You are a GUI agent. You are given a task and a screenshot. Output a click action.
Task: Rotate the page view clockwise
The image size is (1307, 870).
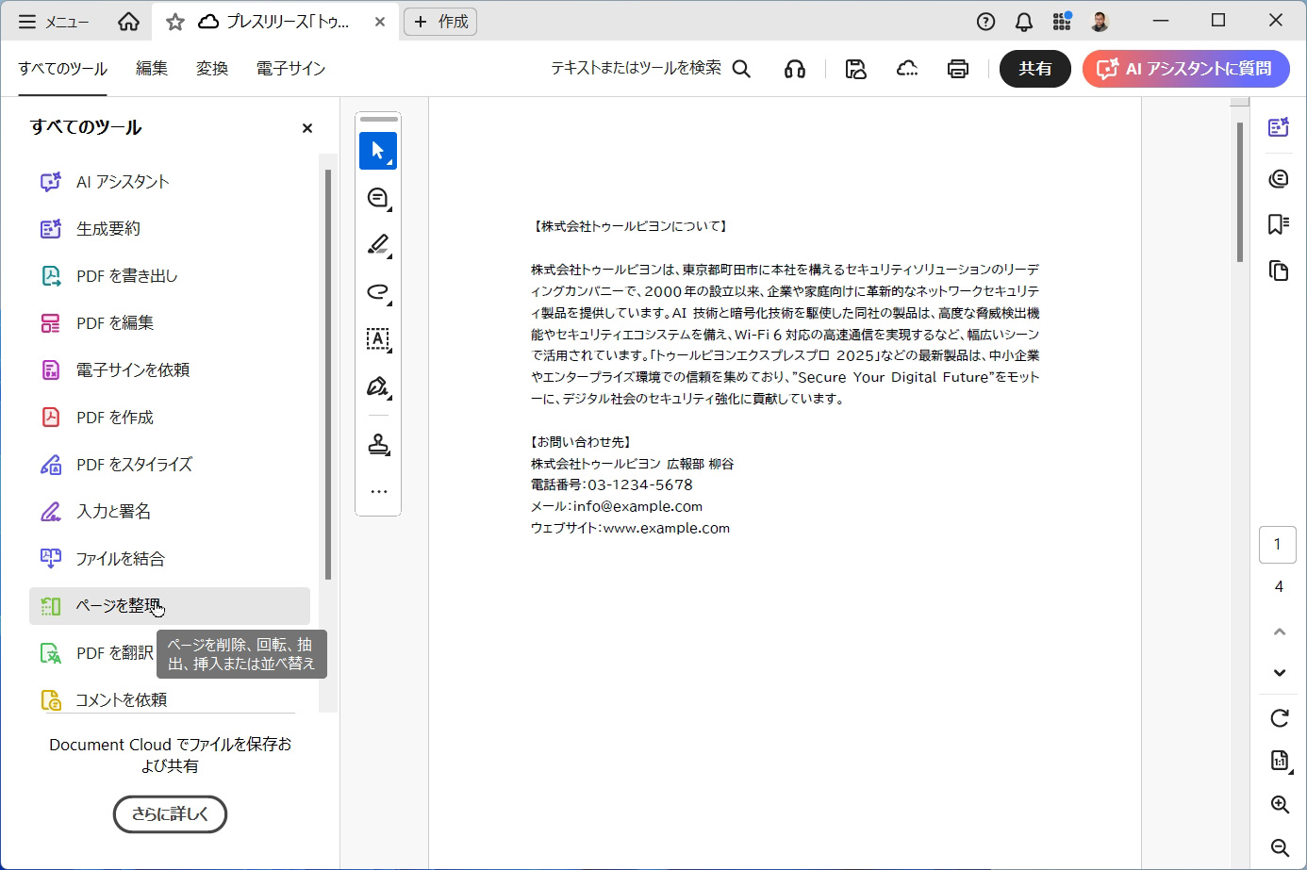click(1279, 718)
